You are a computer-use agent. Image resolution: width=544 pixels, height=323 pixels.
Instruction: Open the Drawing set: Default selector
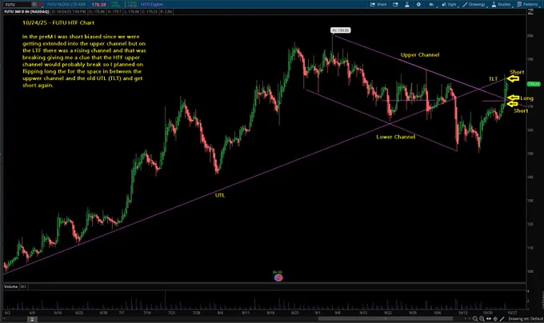526,319
